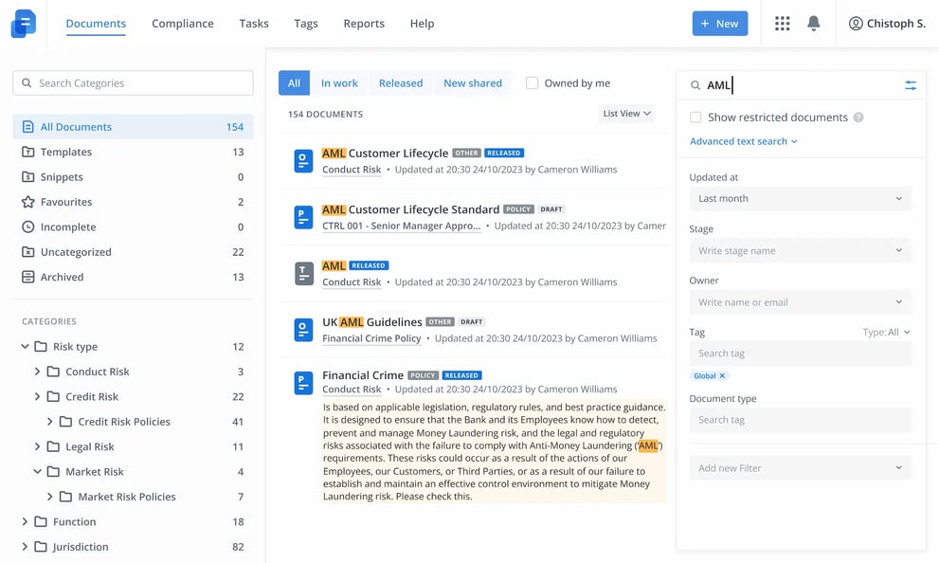Open the List View dropdown

(x=626, y=113)
